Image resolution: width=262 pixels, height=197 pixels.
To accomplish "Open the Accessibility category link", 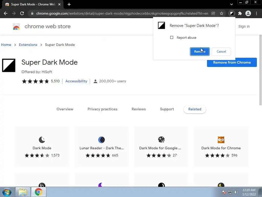I will click(76, 81).
